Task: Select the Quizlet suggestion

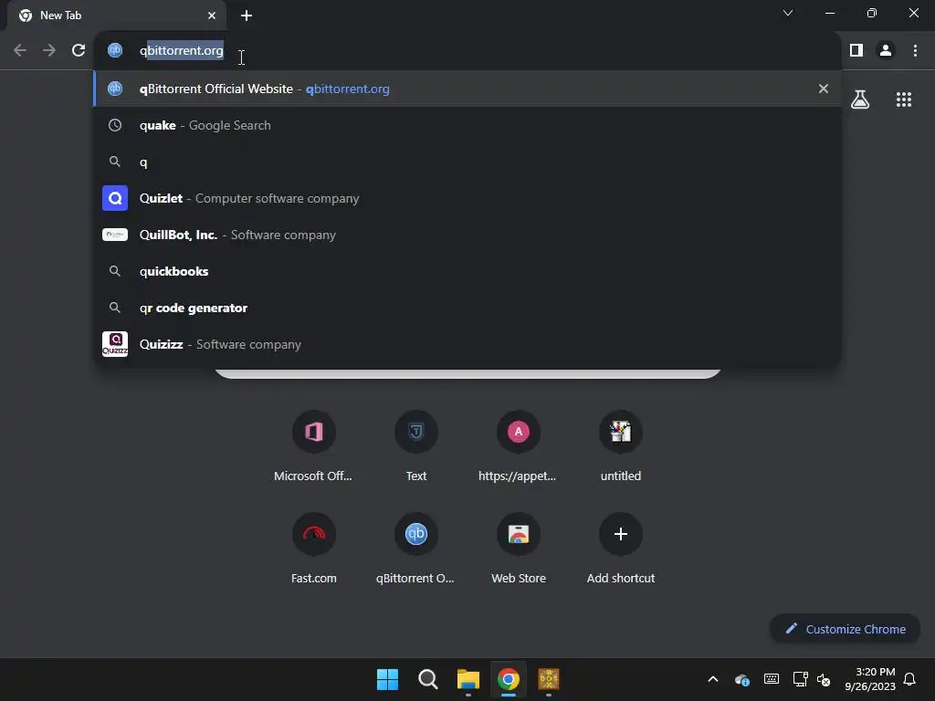Action: pyautogui.click(x=467, y=198)
